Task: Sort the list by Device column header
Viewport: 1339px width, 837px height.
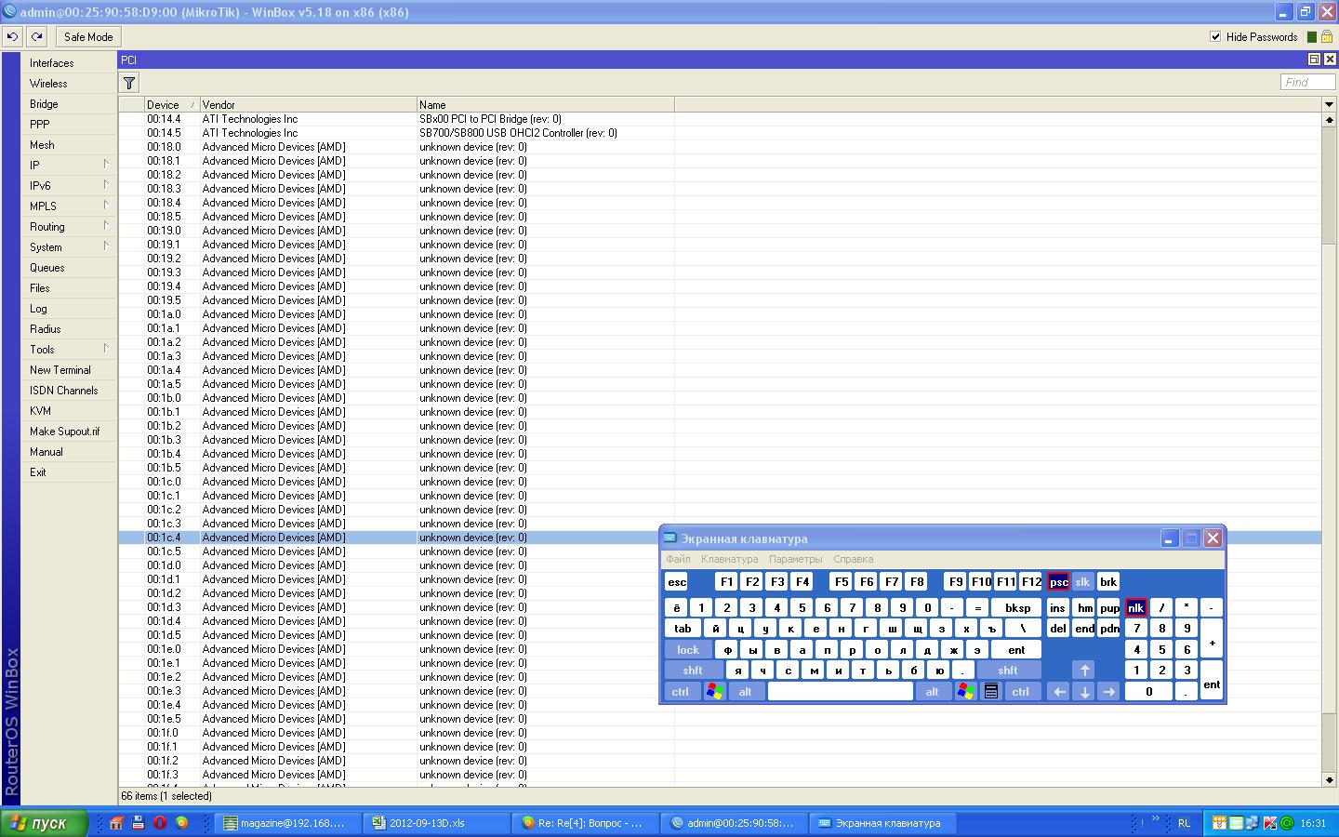Action: pyautogui.click(x=172, y=105)
